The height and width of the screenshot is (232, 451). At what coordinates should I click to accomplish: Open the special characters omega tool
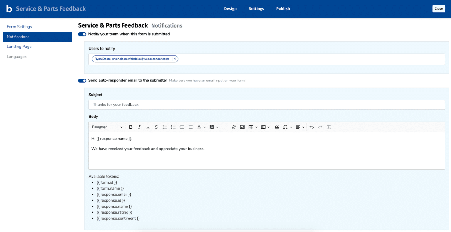(285, 127)
